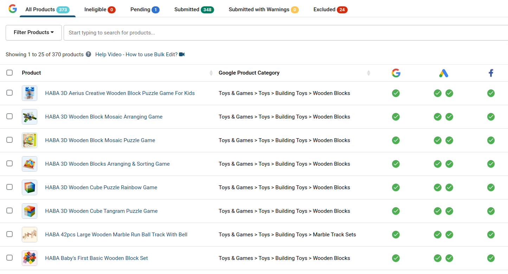Open HABA 3D Aerius Creative Wooden Block Puzzle link

tap(120, 93)
